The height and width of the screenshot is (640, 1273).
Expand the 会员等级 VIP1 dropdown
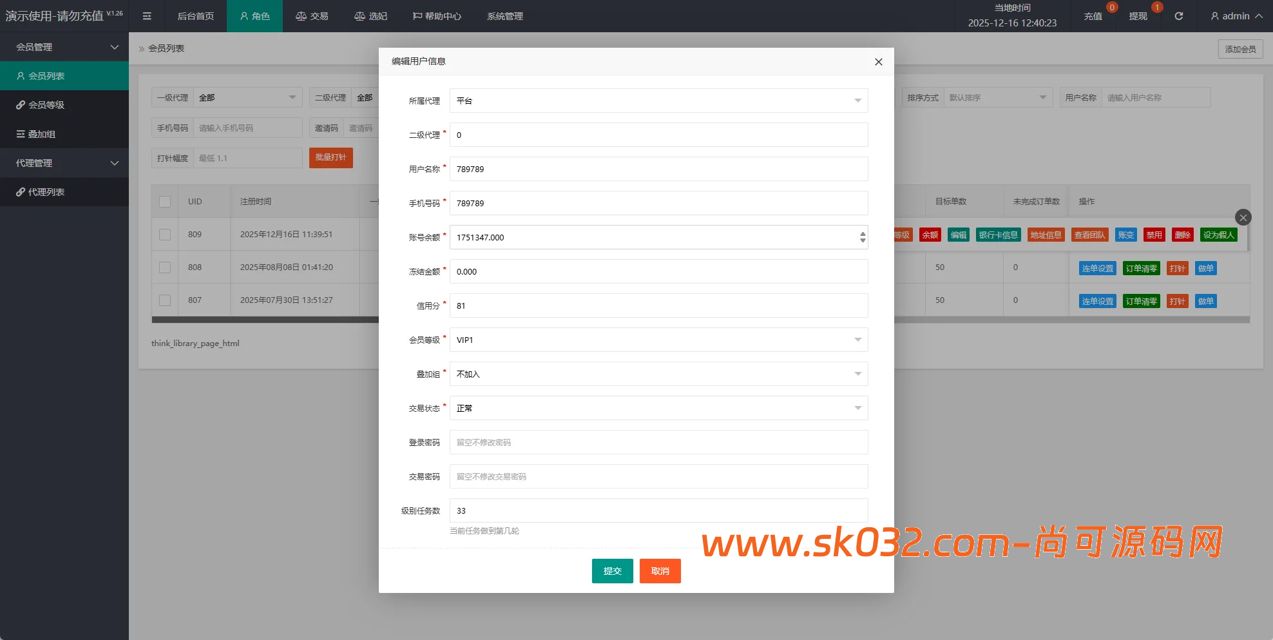(658, 340)
